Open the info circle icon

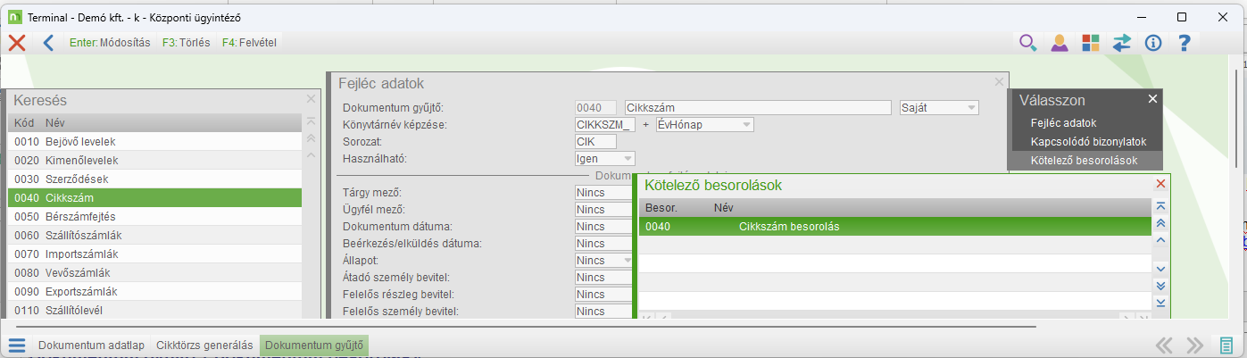tap(1152, 43)
